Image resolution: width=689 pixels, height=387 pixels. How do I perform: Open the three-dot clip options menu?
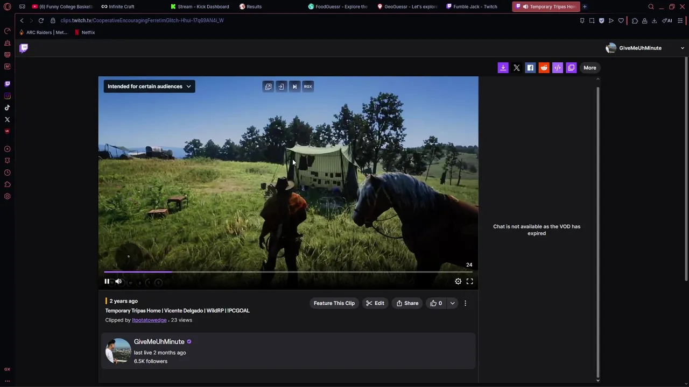(x=465, y=303)
